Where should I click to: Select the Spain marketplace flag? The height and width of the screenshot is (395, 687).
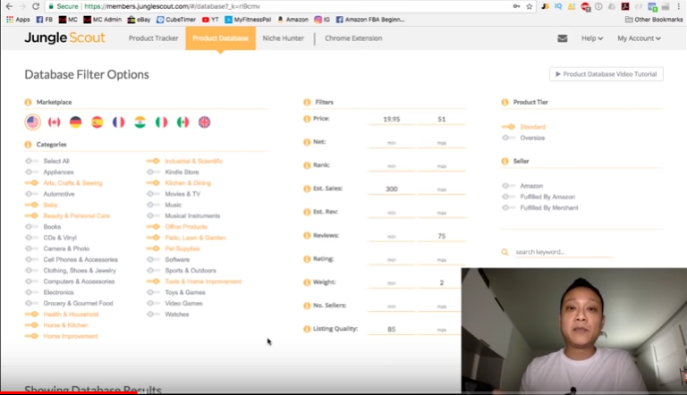click(98, 122)
